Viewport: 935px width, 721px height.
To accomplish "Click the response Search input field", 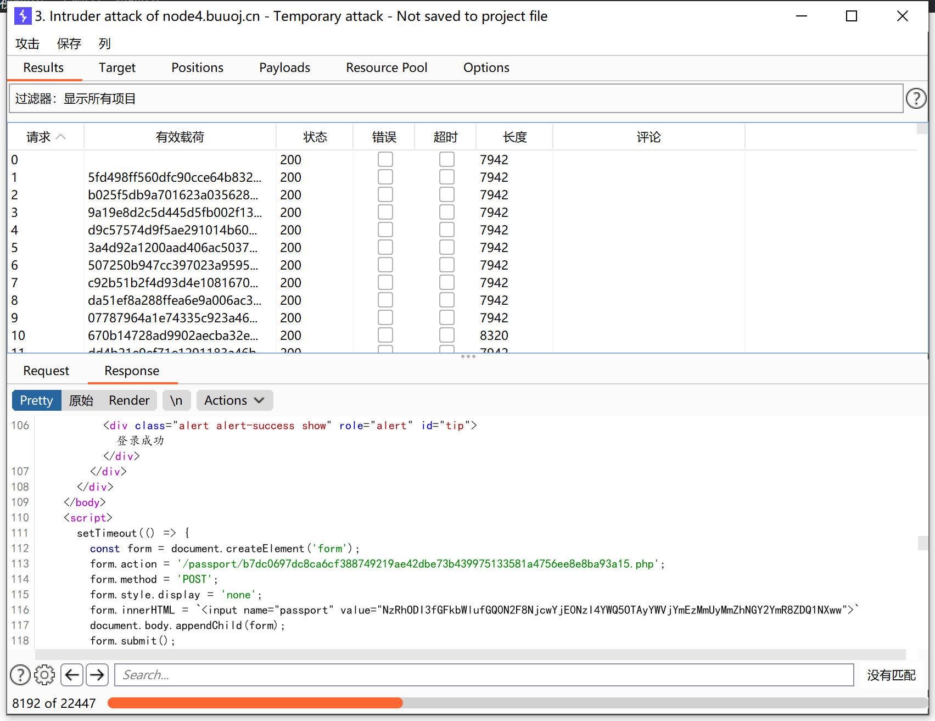I will [483, 675].
